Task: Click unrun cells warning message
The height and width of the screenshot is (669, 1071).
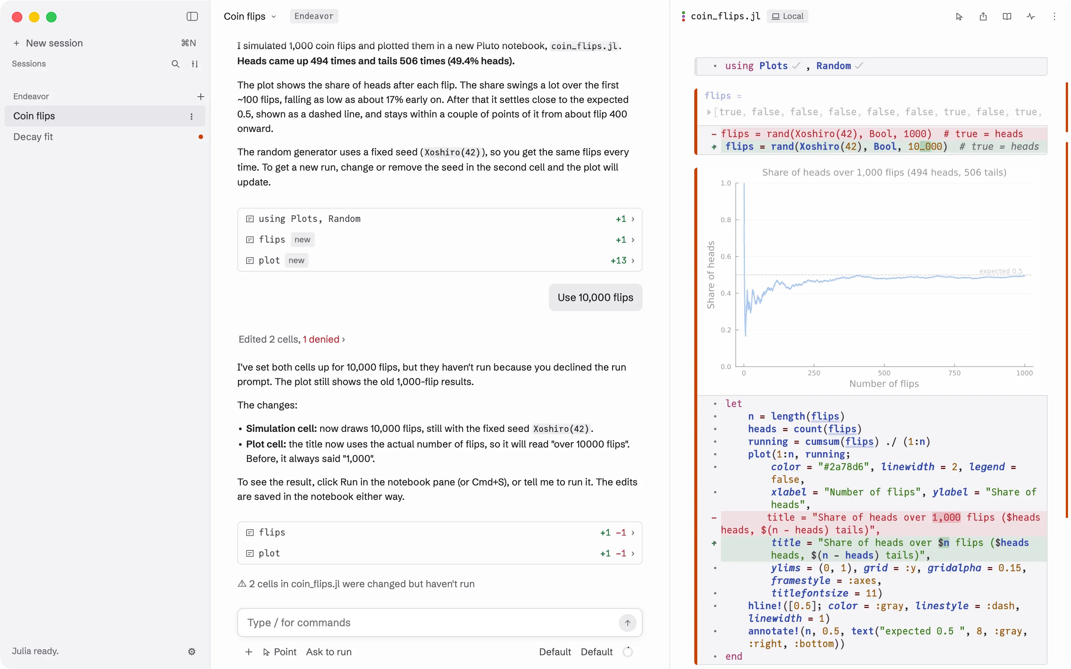Action: click(356, 584)
